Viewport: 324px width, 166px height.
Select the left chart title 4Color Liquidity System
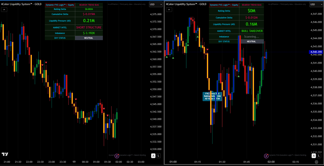(21, 4)
